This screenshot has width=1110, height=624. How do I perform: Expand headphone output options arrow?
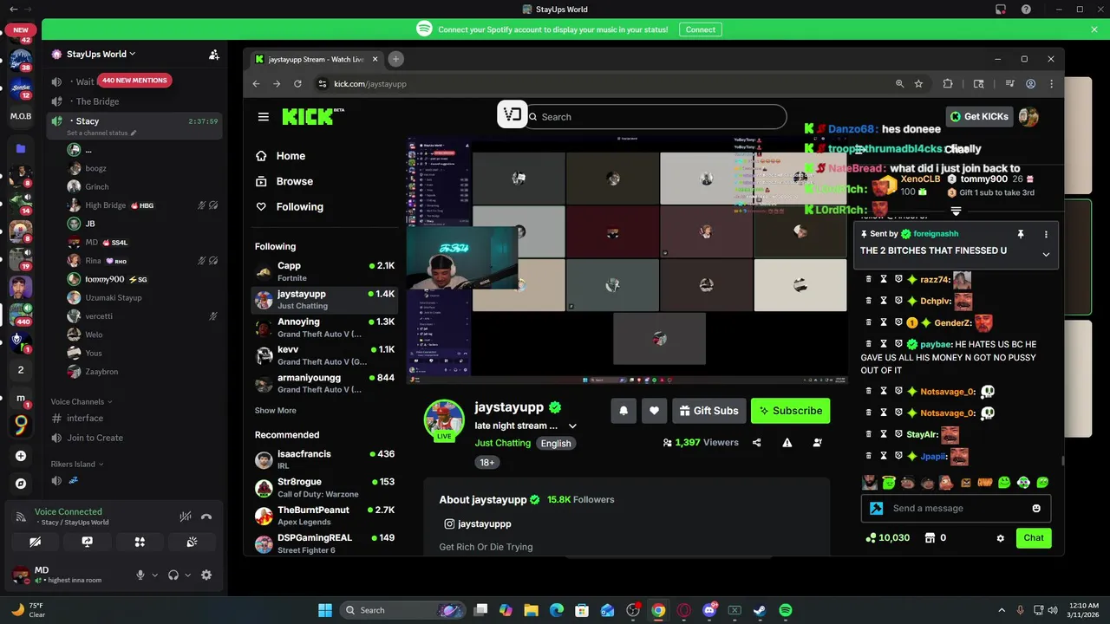point(187,575)
